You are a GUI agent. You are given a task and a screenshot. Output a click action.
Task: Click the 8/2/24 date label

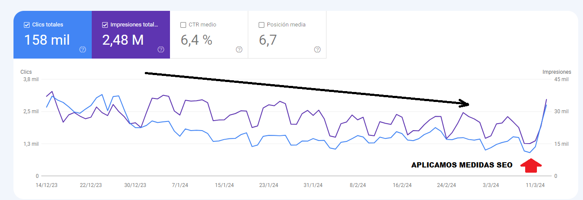[x=358, y=185]
